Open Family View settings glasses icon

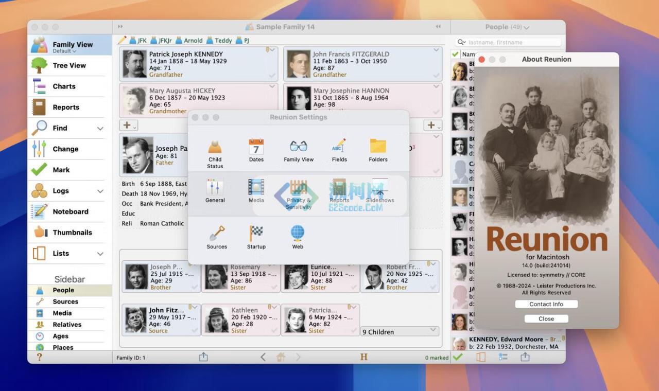pos(299,146)
